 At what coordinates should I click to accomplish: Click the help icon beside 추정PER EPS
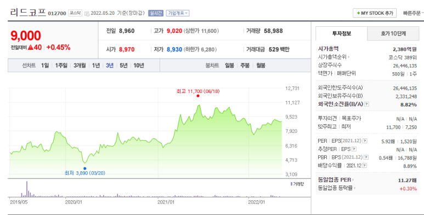[354, 149]
